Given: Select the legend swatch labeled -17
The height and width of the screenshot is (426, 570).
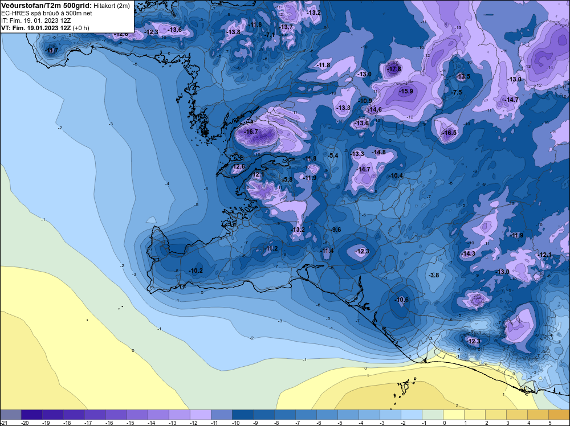Looking at the screenshot, I should click(95, 415).
